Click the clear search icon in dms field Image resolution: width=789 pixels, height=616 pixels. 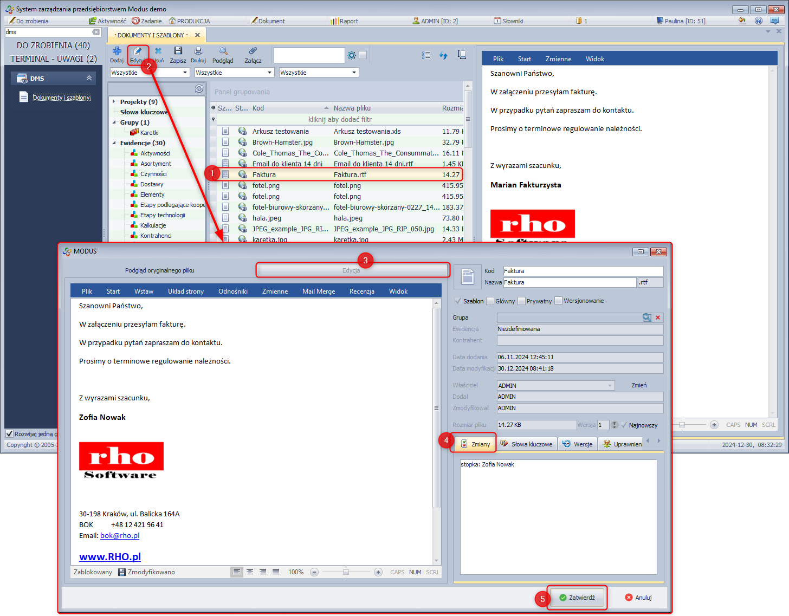point(96,32)
